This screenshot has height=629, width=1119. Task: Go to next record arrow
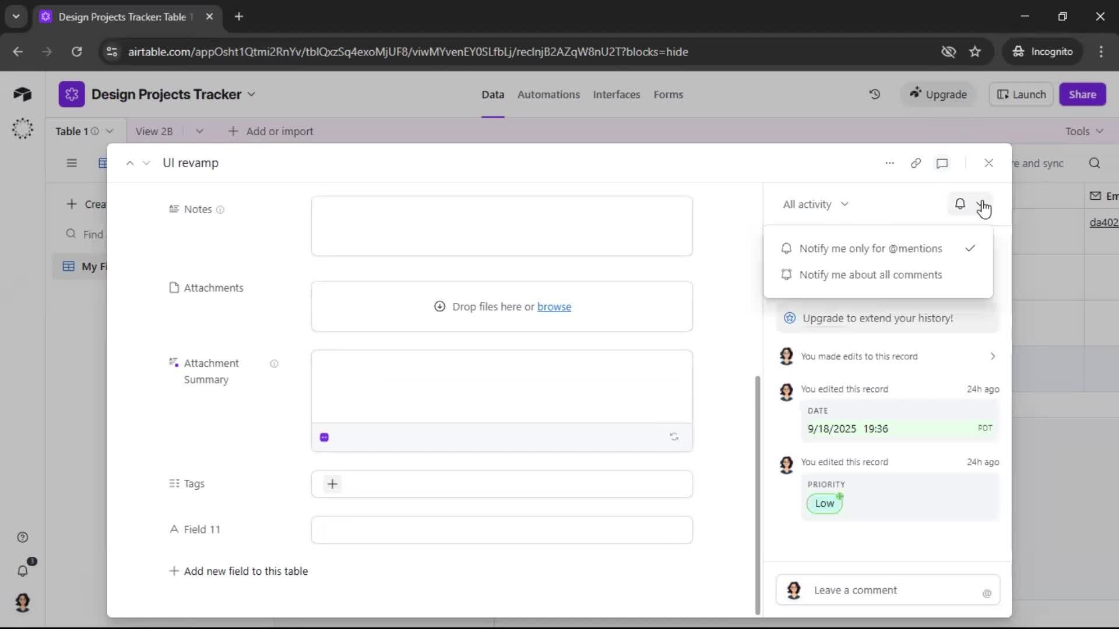pos(146,163)
